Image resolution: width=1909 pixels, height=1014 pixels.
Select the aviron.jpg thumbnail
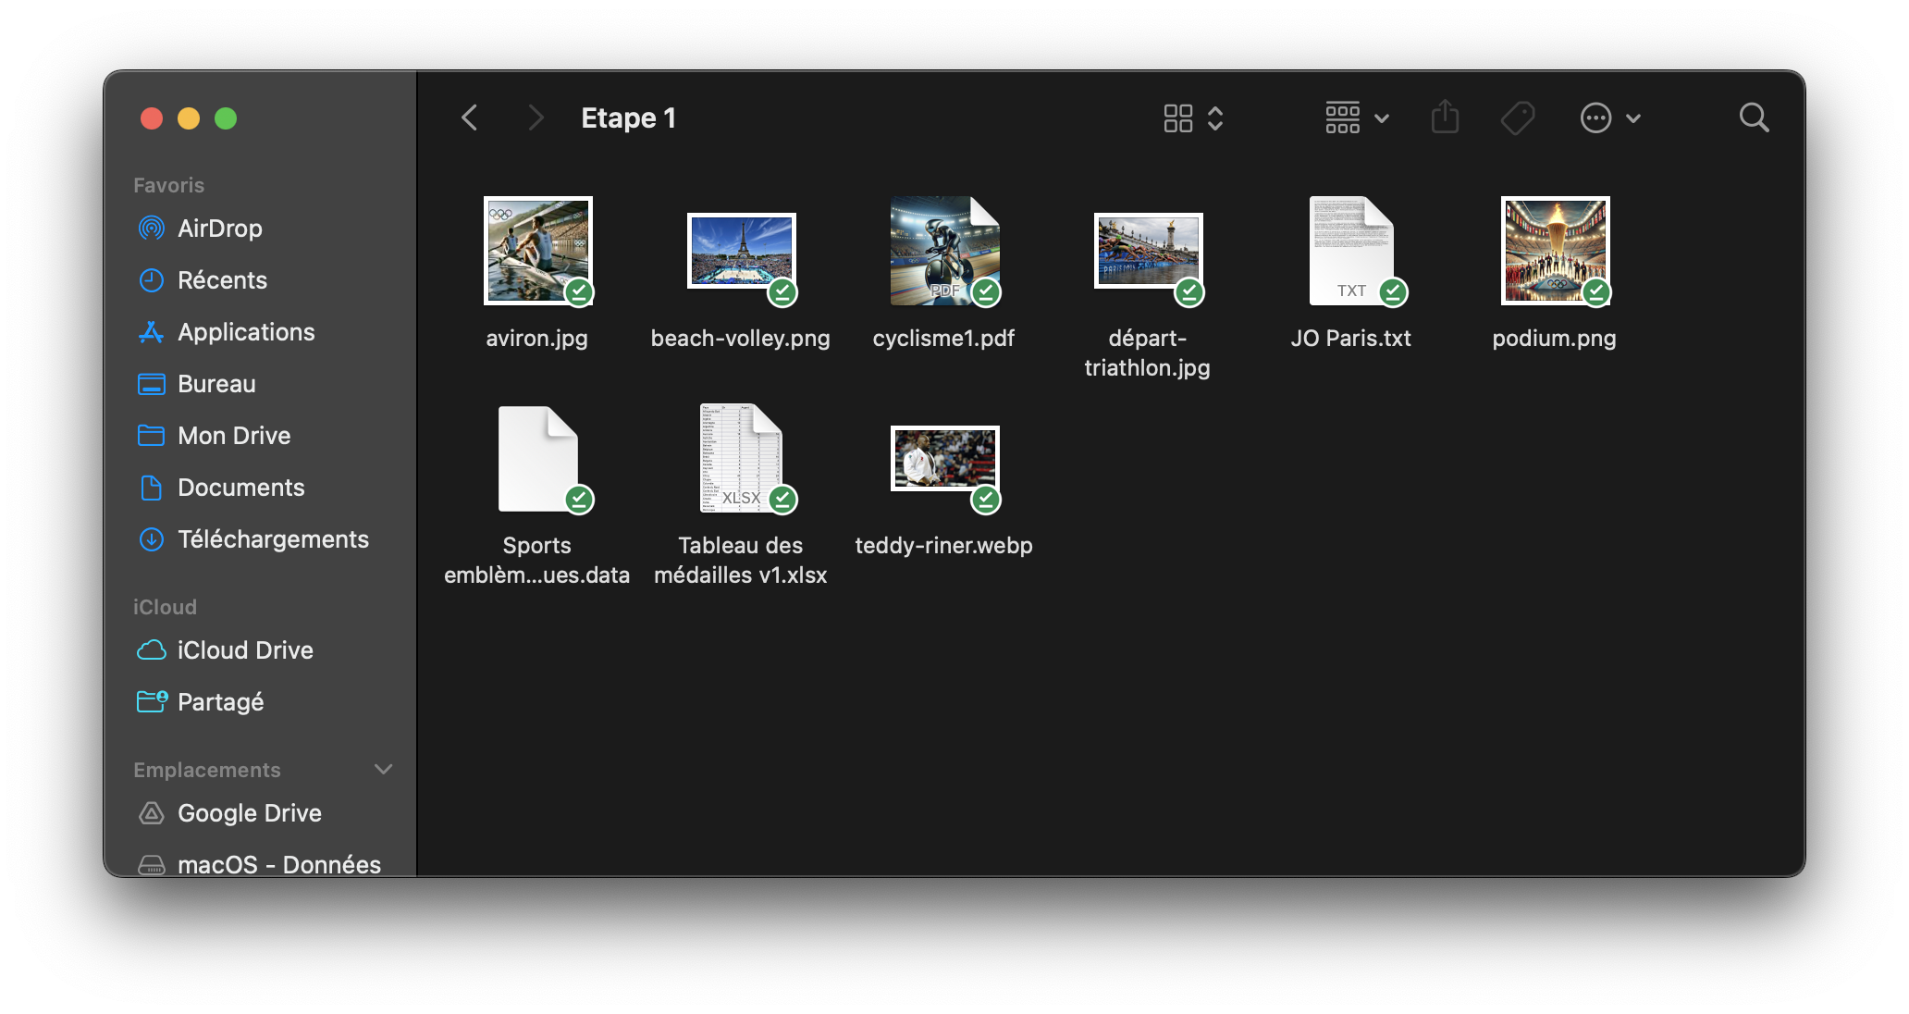pos(537,251)
